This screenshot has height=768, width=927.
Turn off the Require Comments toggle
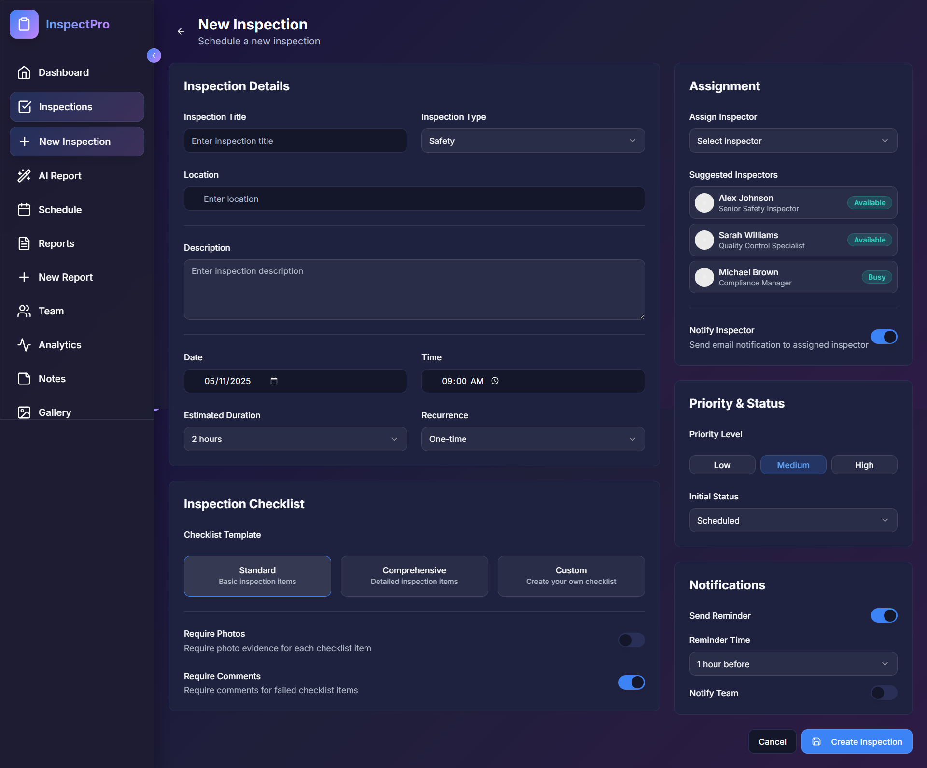click(632, 683)
